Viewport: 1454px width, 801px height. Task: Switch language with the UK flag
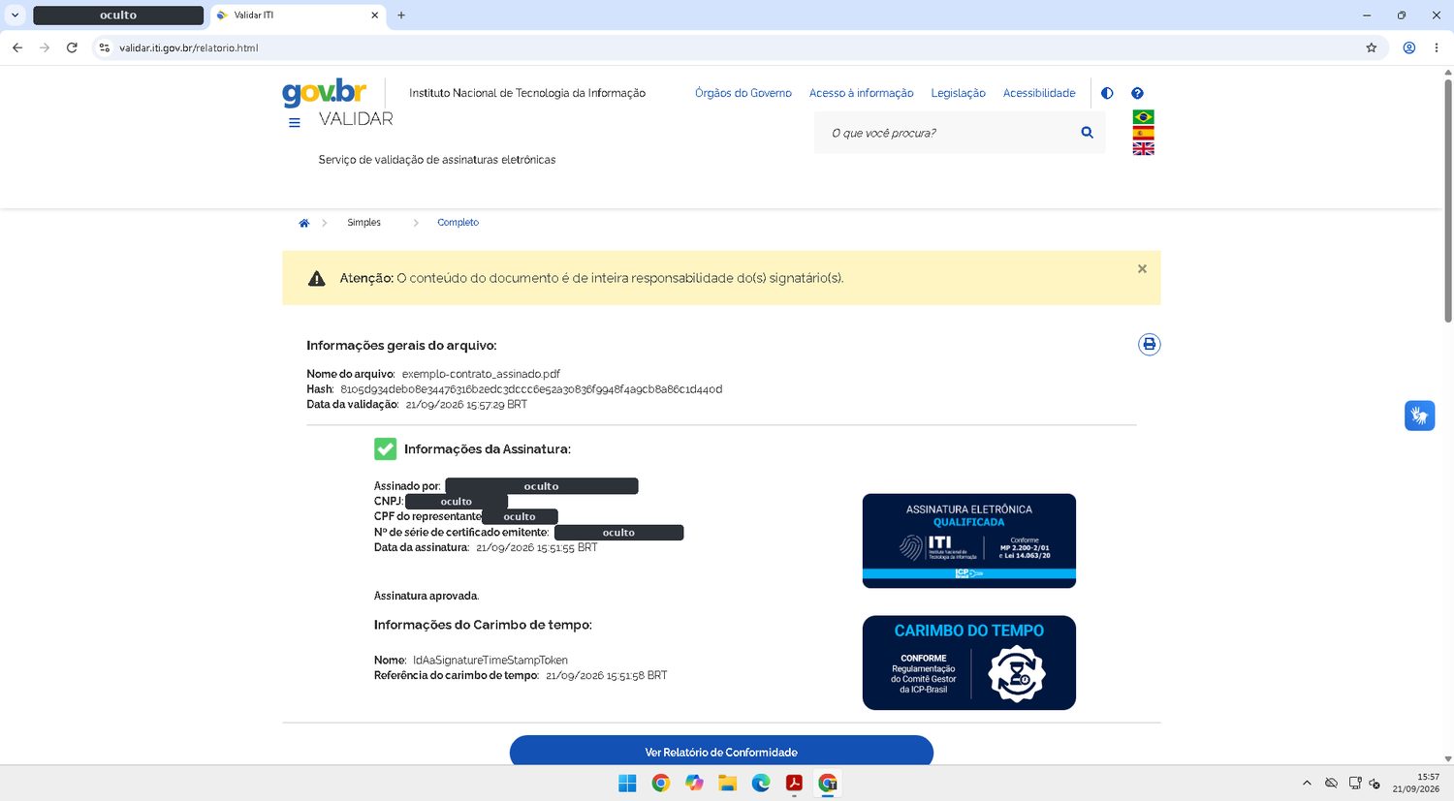coord(1144,148)
